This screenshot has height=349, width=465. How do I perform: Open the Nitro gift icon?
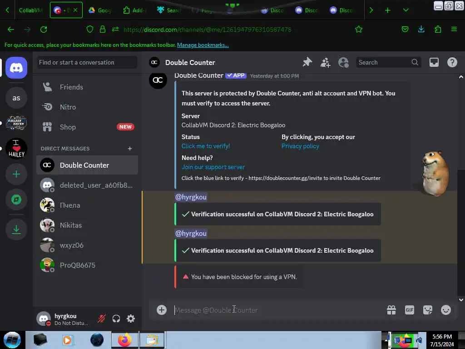(391, 310)
